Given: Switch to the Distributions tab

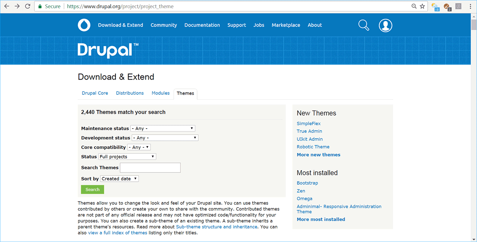Looking at the screenshot, I should [x=130, y=93].
